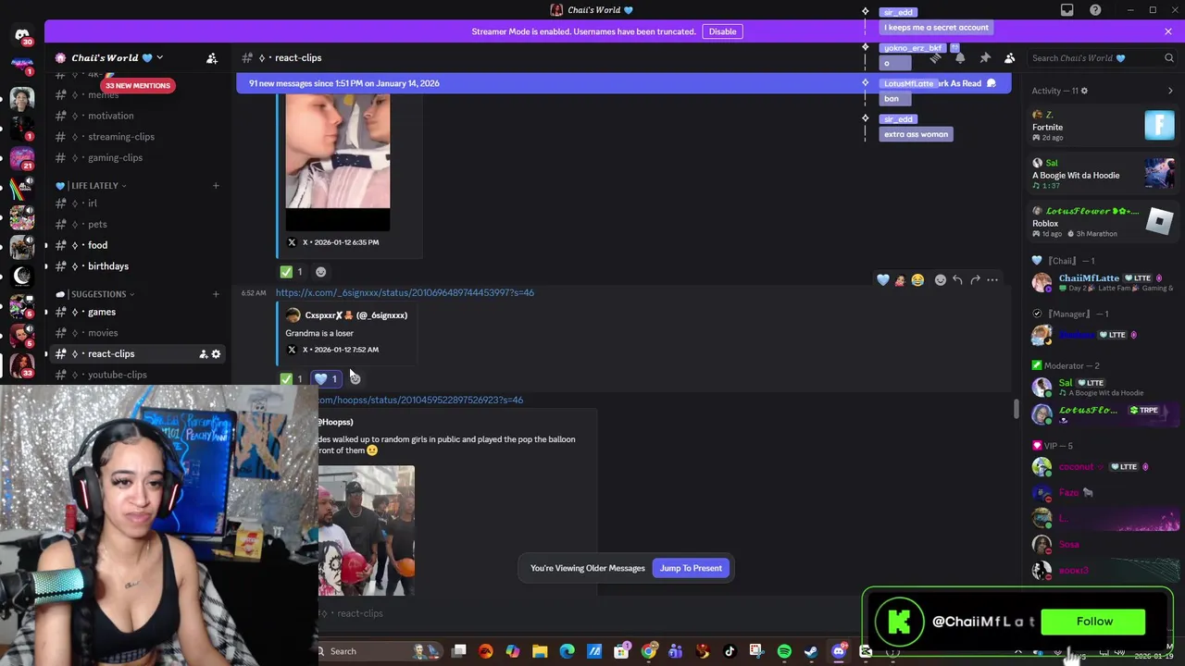Toggle checkmark reaction on Grandma post
The height and width of the screenshot is (666, 1185).
pyautogui.click(x=293, y=378)
